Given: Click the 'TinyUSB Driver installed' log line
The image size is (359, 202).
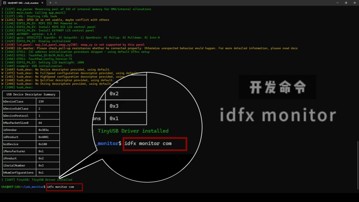Looking at the screenshot, I should coord(37,180).
